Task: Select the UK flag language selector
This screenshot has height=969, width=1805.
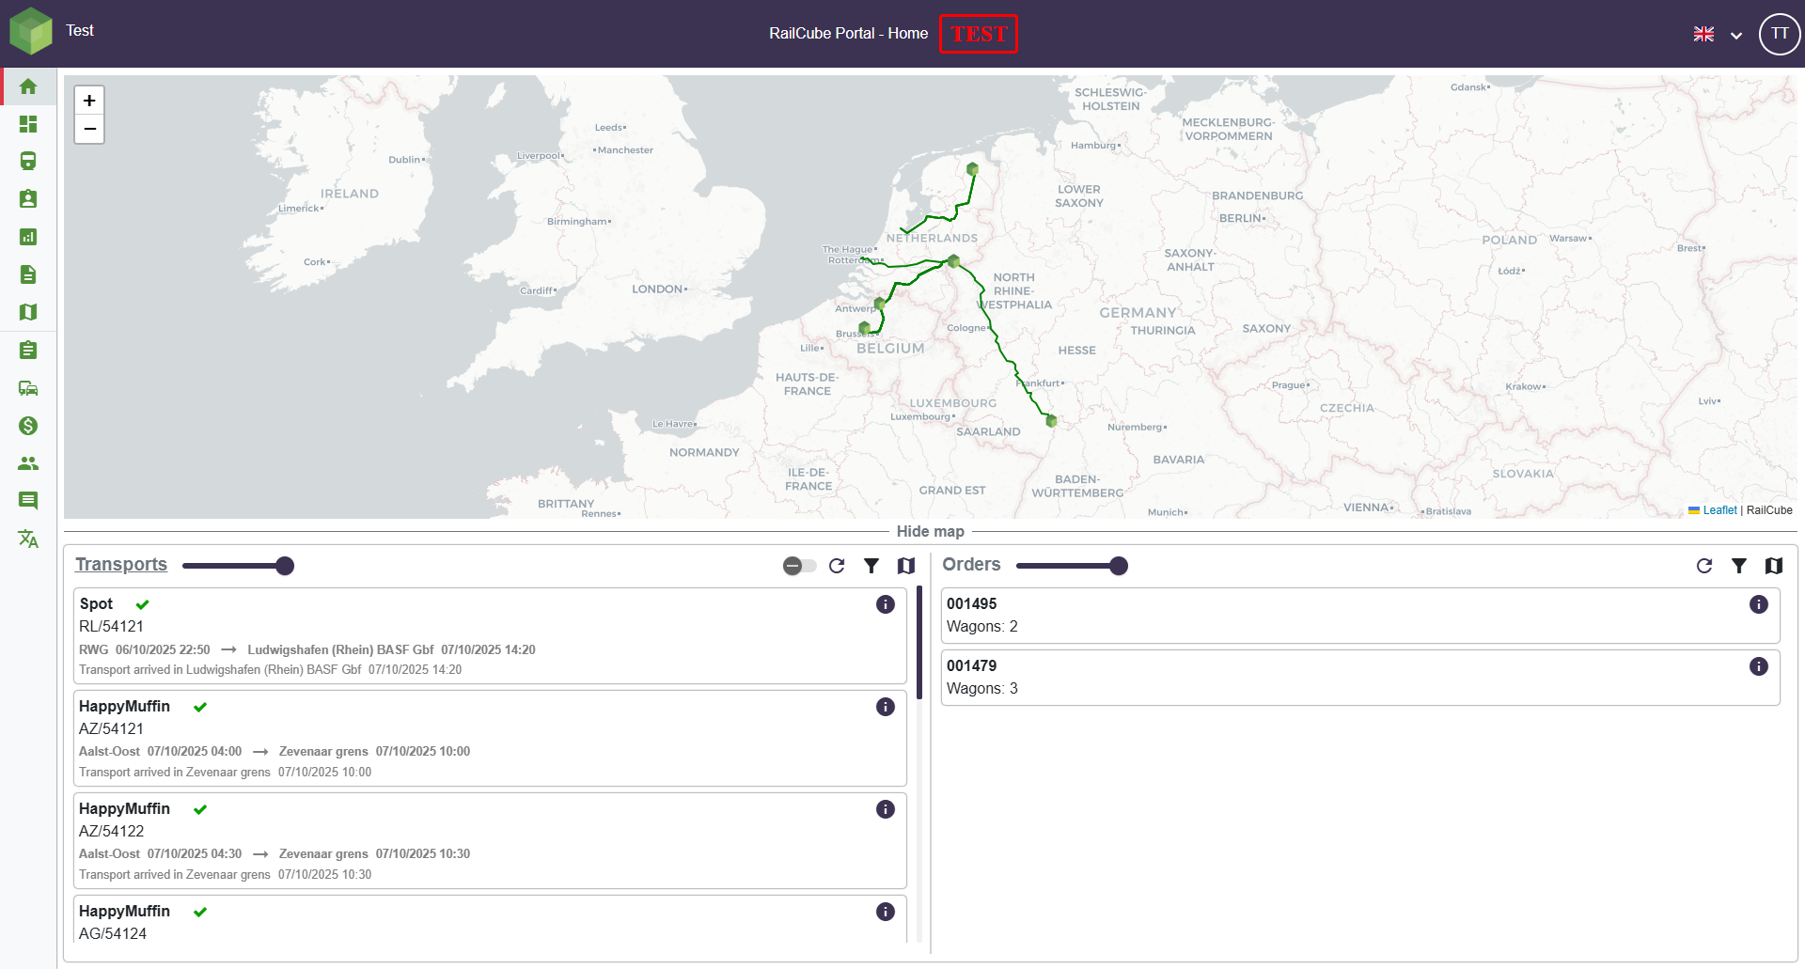Action: (x=1703, y=34)
